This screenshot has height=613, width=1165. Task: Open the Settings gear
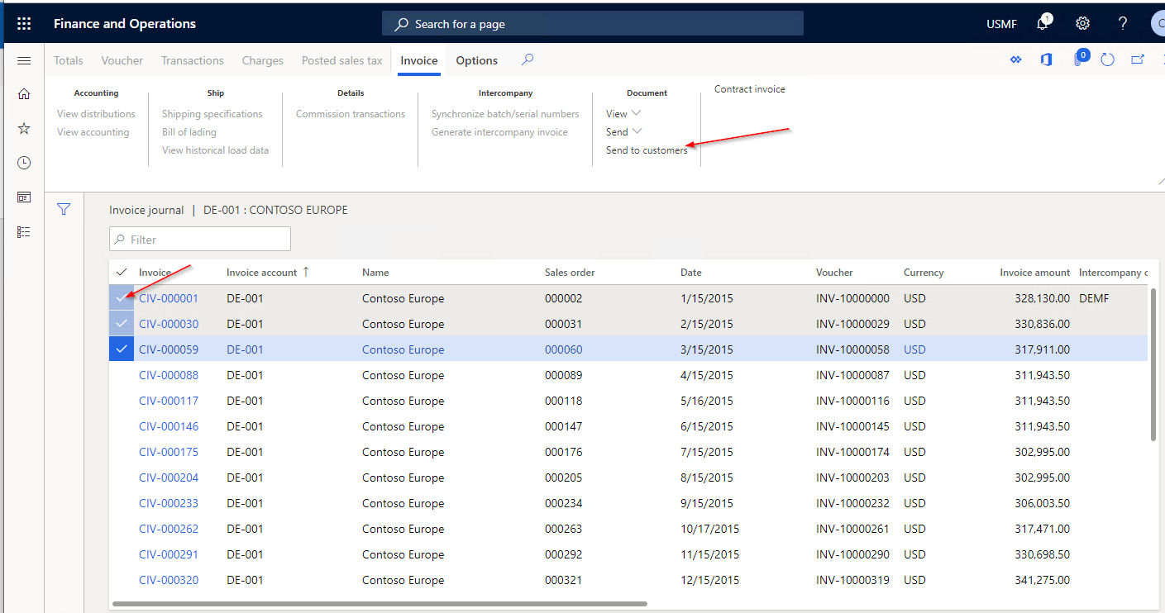pyautogui.click(x=1082, y=23)
